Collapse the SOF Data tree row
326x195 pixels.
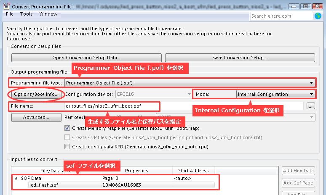(16, 179)
